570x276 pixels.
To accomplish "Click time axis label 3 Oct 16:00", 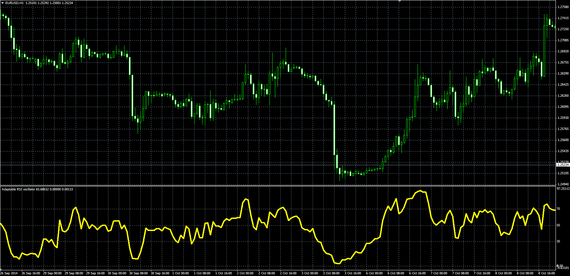I will (x=353, y=273).
